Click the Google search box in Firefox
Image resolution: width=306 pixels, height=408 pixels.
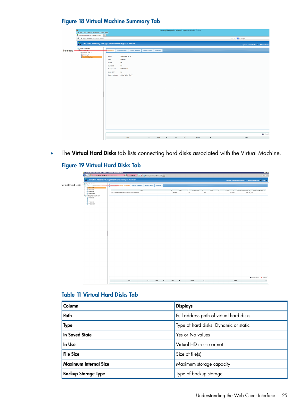pyautogui.click(x=253, y=39)
